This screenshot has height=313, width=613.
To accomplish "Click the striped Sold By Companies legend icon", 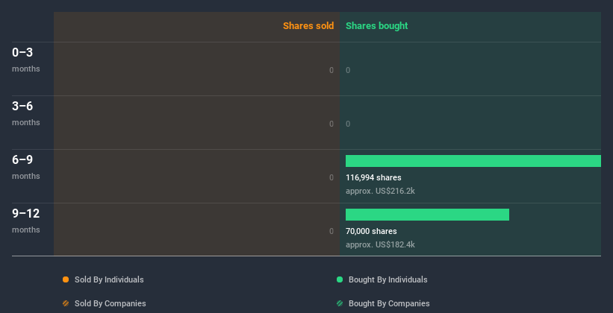I will [66, 303].
